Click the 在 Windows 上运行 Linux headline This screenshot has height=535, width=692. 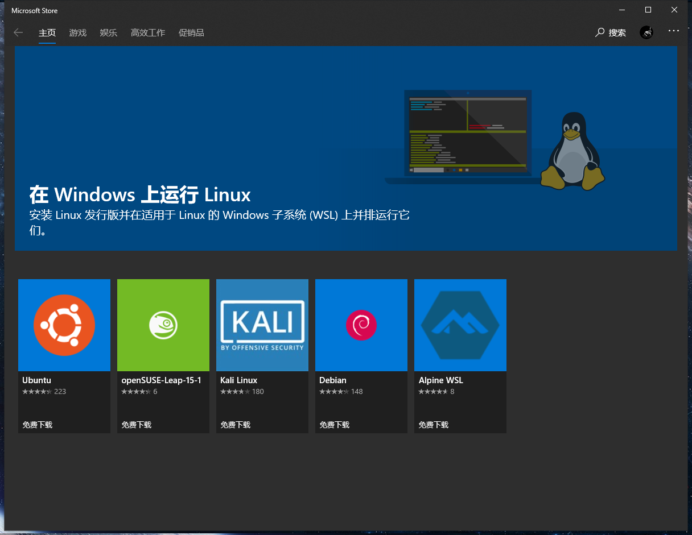(x=140, y=194)
